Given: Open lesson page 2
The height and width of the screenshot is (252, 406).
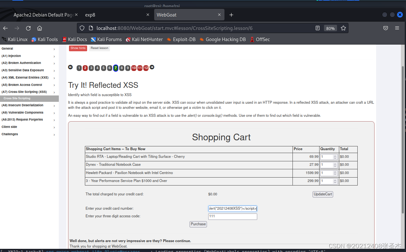Looking at the screenshot, I should [x=85, y=68].
